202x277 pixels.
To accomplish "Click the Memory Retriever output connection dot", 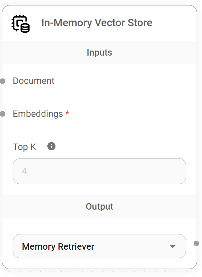I will point(197,243).
